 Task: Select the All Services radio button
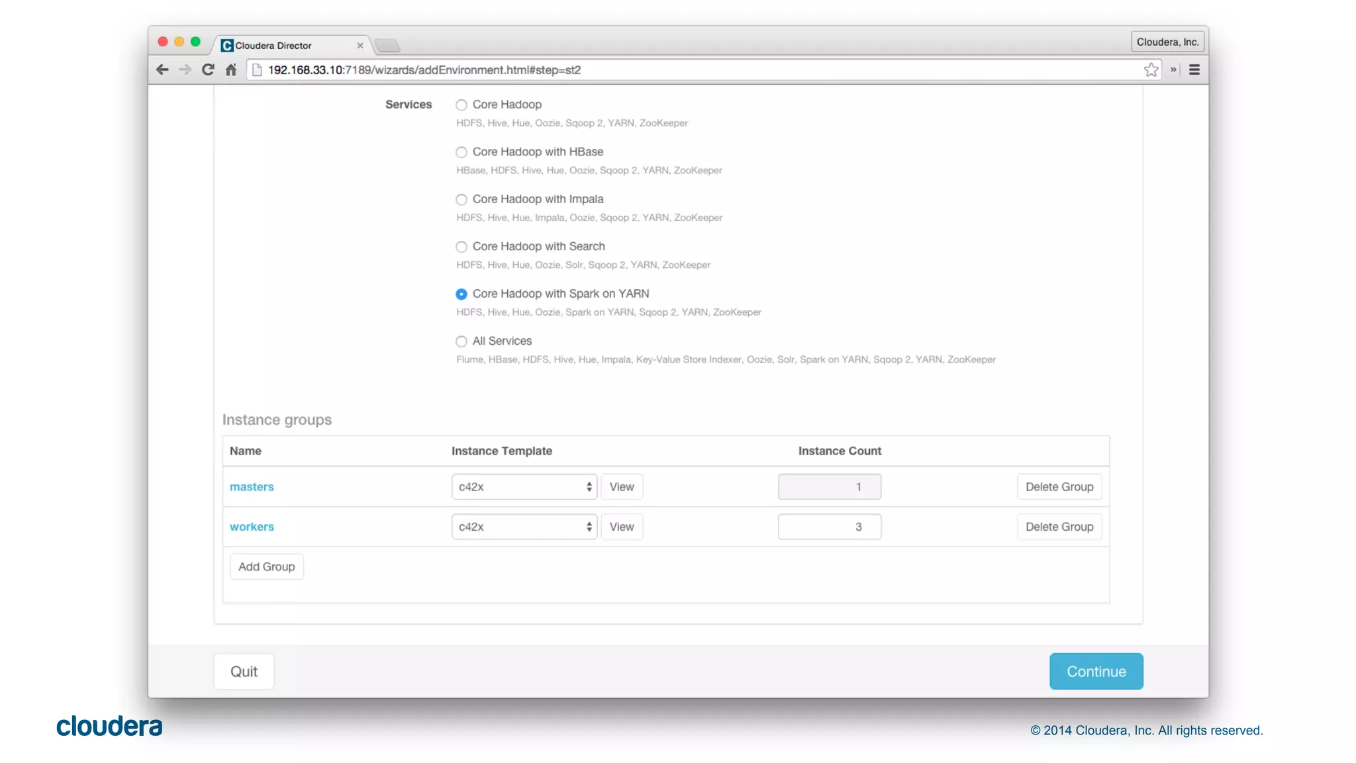tap(461, 341)
